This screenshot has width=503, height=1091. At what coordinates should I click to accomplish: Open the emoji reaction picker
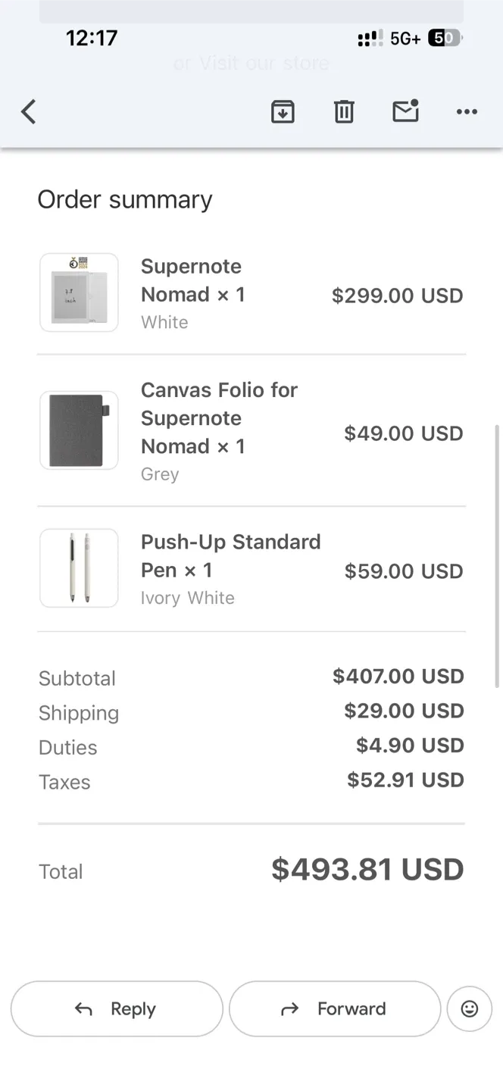(x=469, y=1008)
